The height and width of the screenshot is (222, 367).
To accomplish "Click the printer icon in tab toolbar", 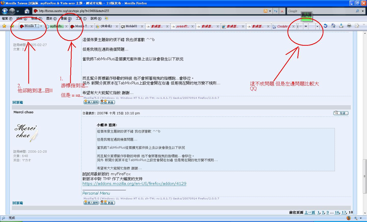I will 349,26.
